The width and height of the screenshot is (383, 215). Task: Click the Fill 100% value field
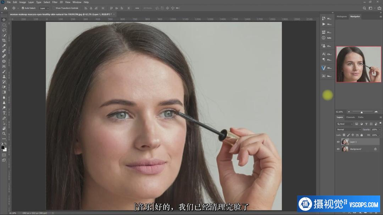[374, 135]
